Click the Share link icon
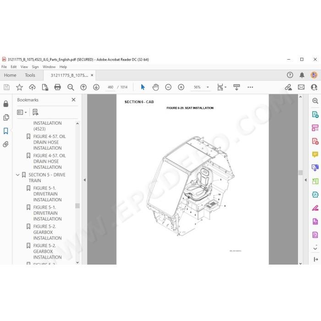This screenshot has width=321, height=321. pos(288,87)
